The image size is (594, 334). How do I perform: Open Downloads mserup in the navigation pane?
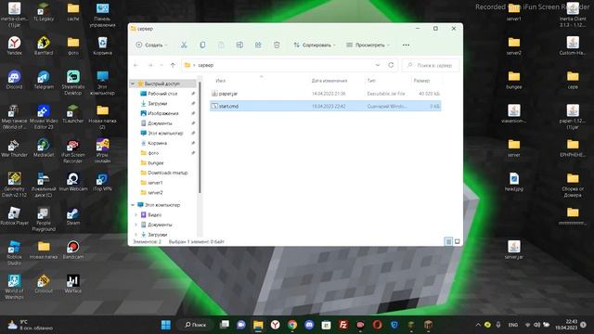[168, 173]
